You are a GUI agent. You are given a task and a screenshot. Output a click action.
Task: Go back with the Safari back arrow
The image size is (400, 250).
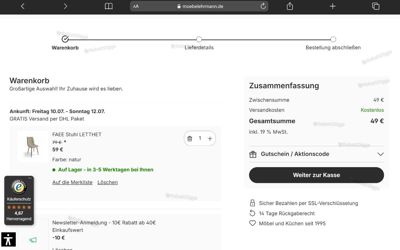[23, 6]
